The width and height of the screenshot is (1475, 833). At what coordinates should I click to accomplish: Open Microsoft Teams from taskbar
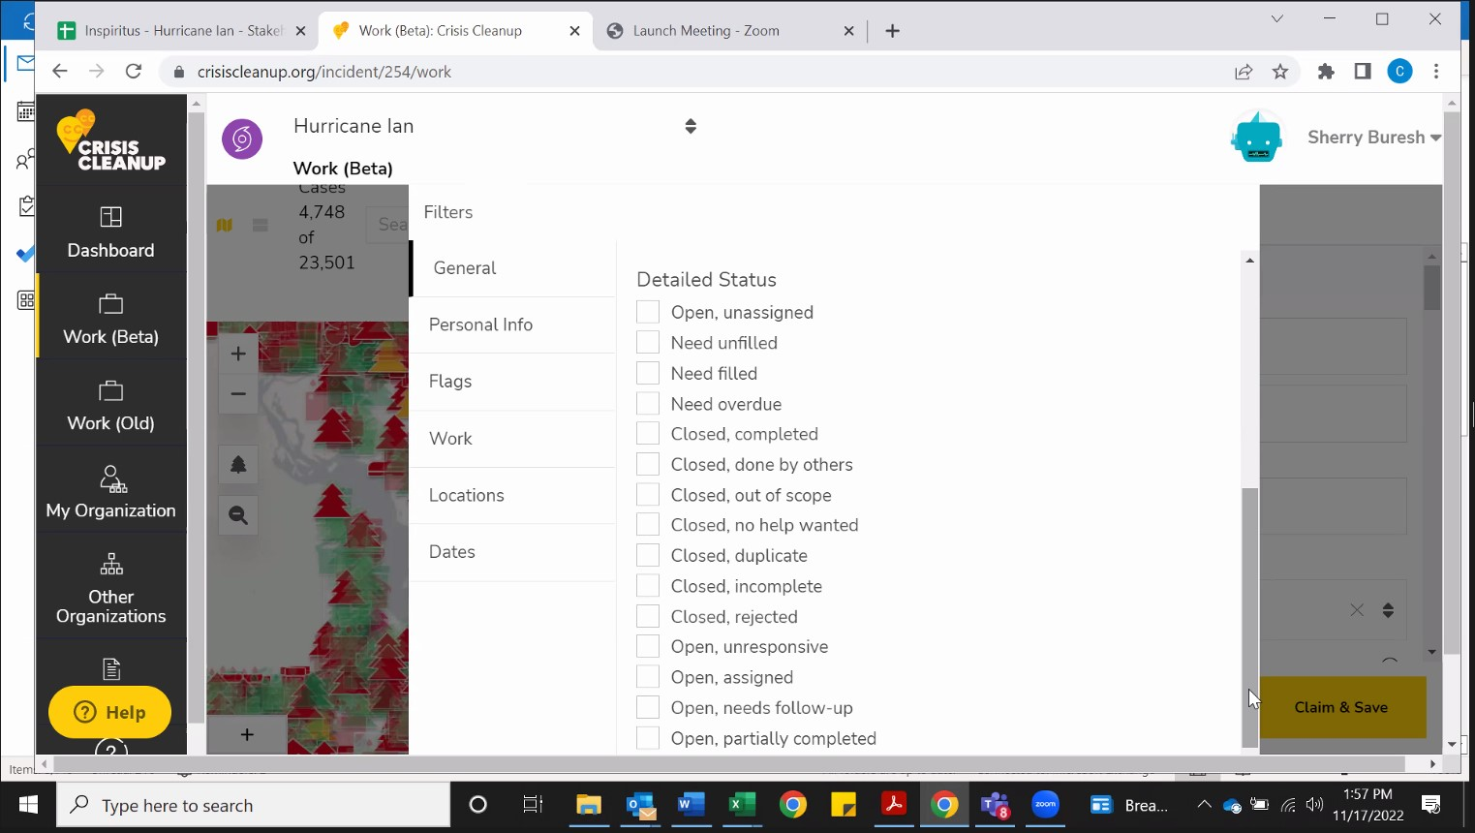click(x=995, y=805)
